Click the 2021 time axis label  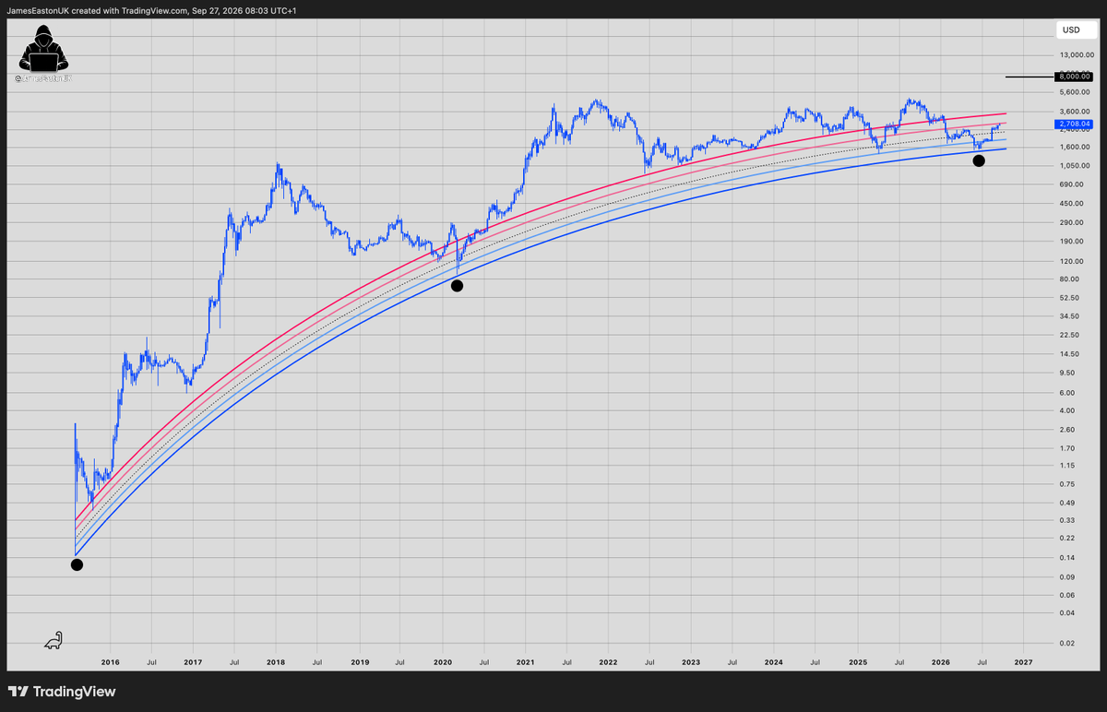[x=525, y=662]
